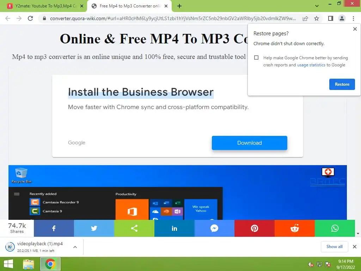Share on Pinterest
The height and width of the screenshot is (271, 361).
point(255,228)
